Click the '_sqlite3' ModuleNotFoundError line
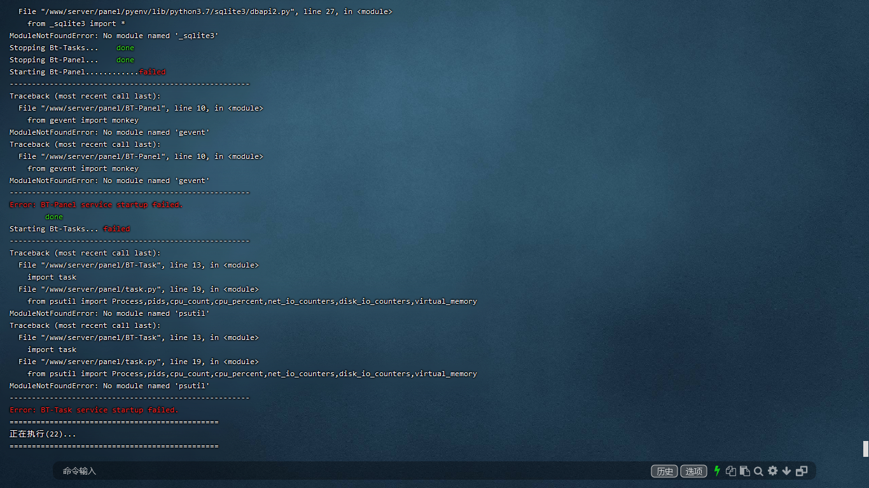The width and height of the screenshot is (869, 488). 114,36
